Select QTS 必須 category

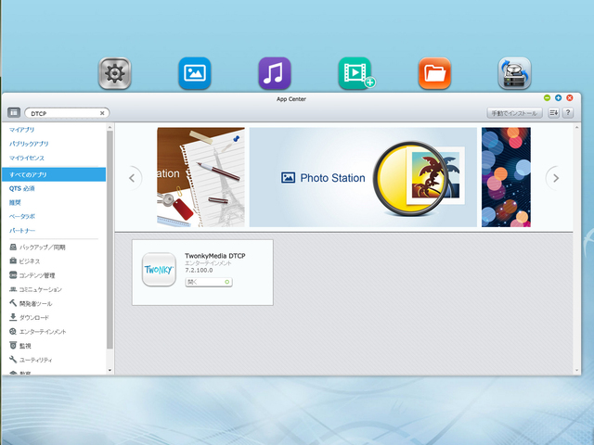[x=21, y=188]
